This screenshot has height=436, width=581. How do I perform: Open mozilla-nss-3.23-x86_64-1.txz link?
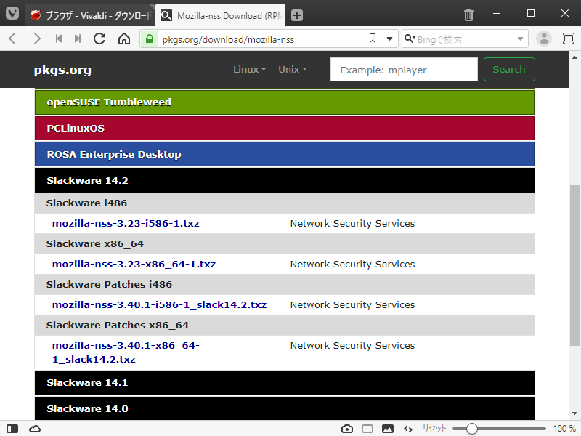[x=134, y=265]
